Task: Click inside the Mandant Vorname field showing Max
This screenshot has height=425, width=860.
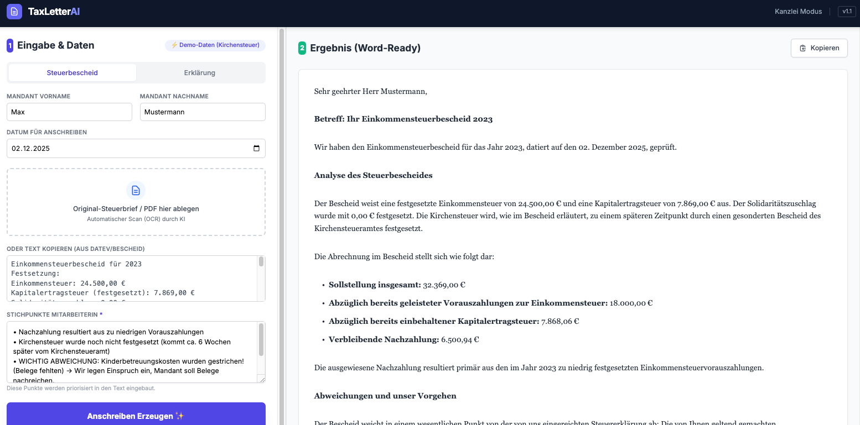Action: coord(69,112)
